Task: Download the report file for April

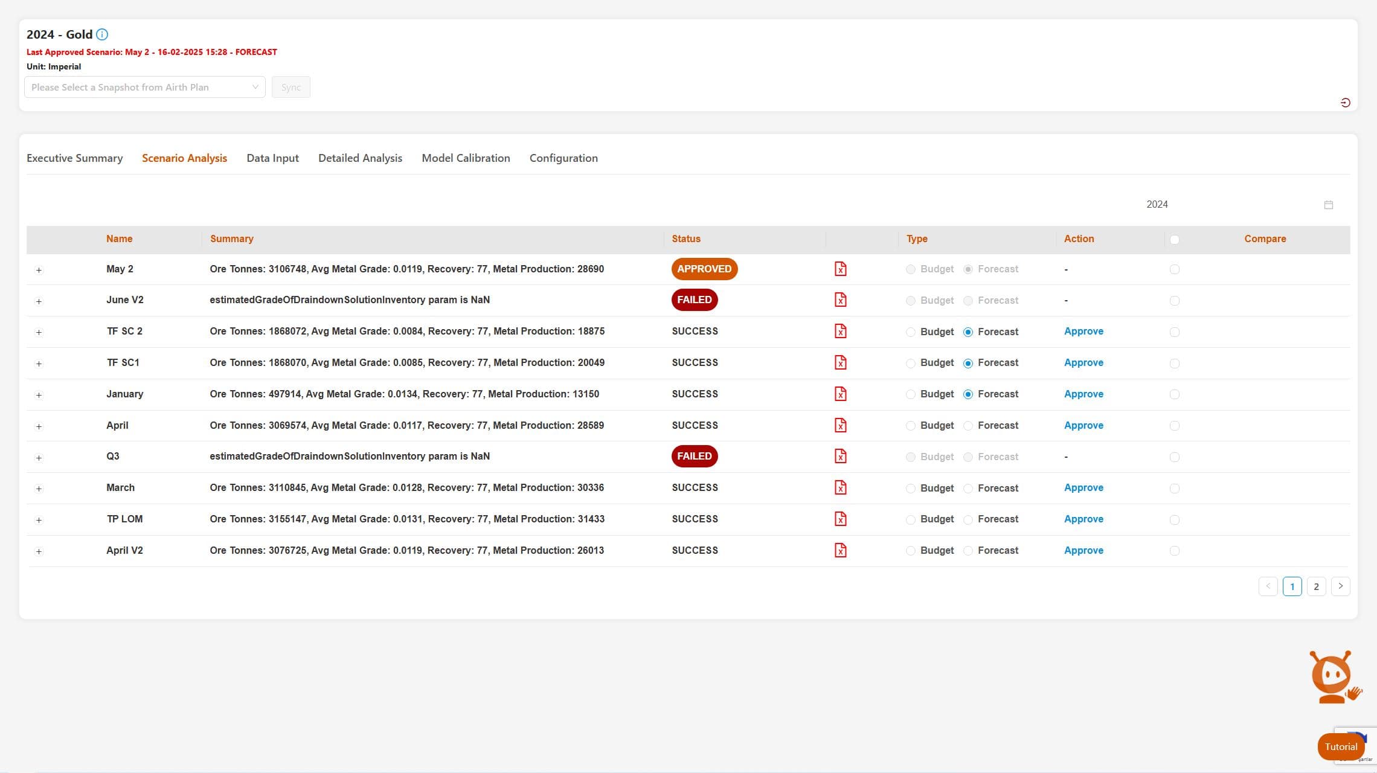Action: pos(840,425)
